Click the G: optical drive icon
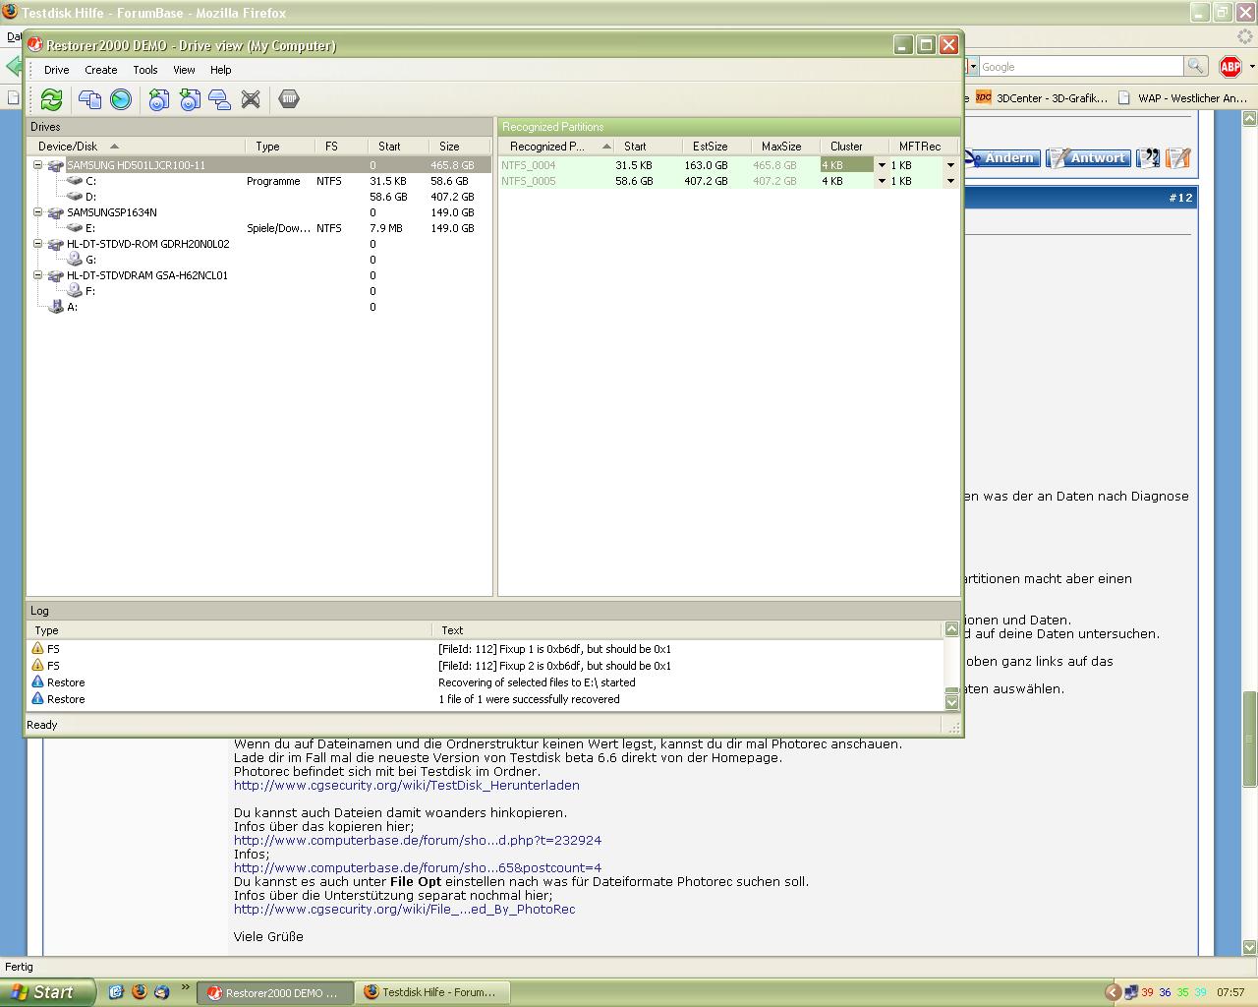This screenshot has height=1007, width=1258. click(x=75, y=260)
